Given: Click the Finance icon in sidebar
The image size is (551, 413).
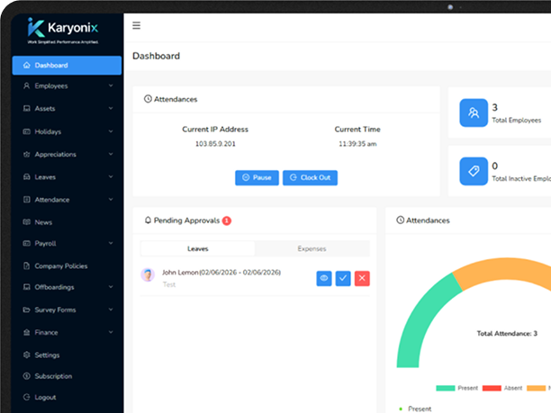Looking at the screenshot, I should click(27, 333).
